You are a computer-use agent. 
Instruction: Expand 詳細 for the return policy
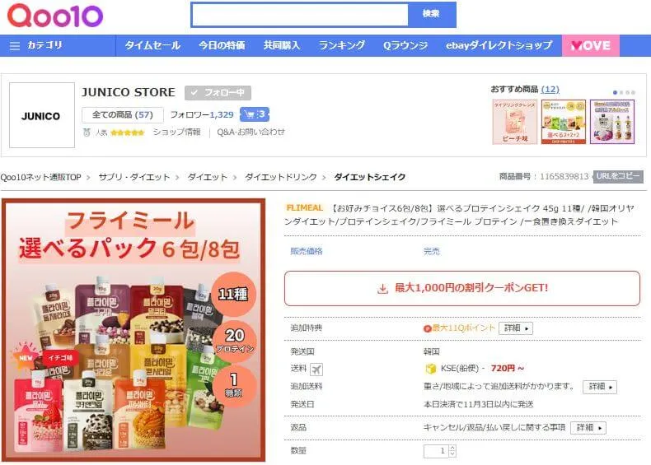[x=588, y=428]
